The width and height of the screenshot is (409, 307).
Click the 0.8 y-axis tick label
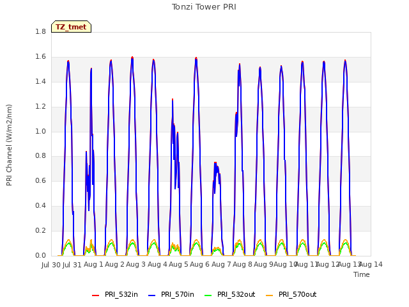[40, 156]
